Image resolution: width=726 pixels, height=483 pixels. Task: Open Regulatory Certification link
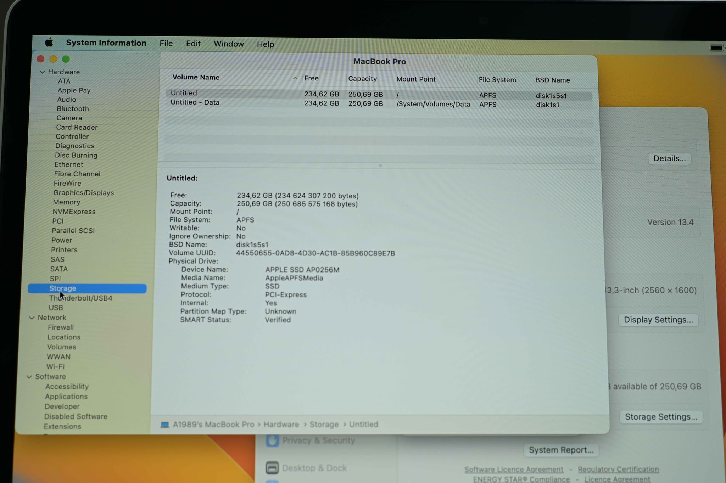(x=618, y=469)
